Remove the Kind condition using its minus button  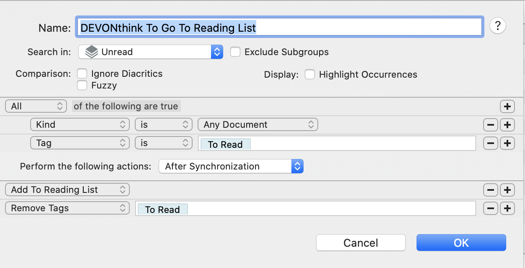point(490,124)
